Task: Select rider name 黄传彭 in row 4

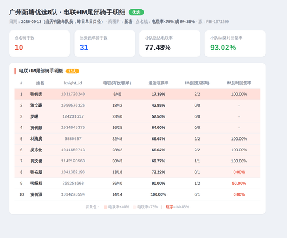Action: point(36,127)
